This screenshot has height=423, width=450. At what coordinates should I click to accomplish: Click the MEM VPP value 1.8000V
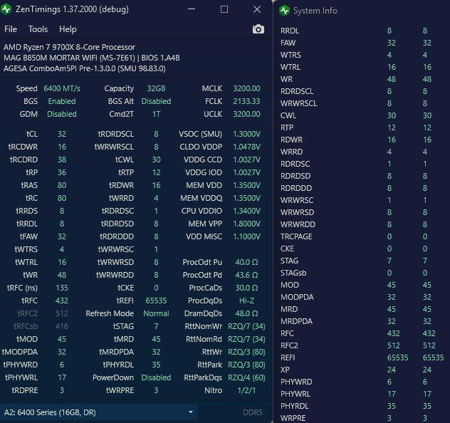point(246,224)
